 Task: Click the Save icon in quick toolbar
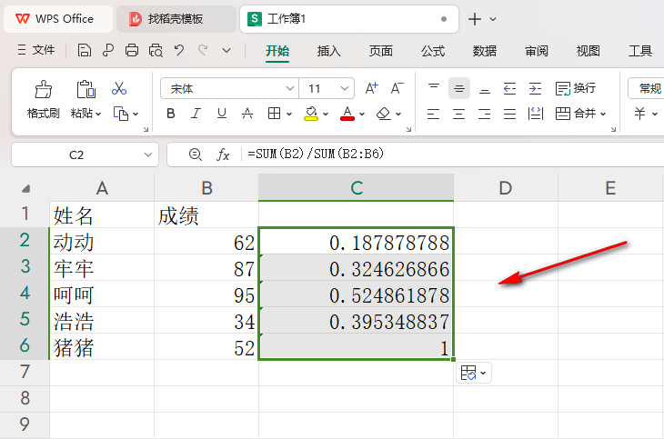[x=85, y=50]
